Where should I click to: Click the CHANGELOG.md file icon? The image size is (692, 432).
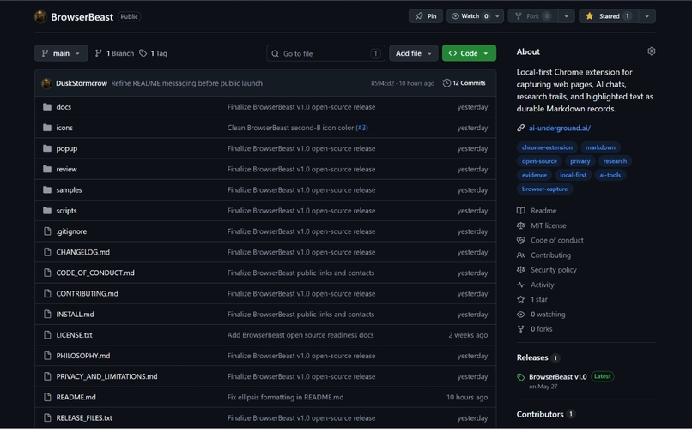coord(47,252)
